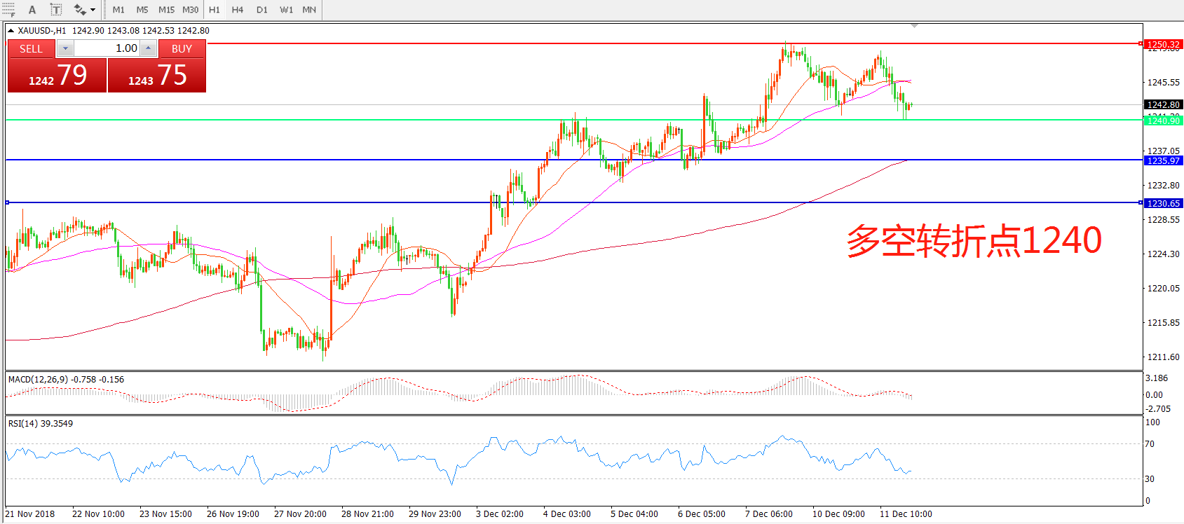Click the blue 1230.65 price label

[1163, 203]
